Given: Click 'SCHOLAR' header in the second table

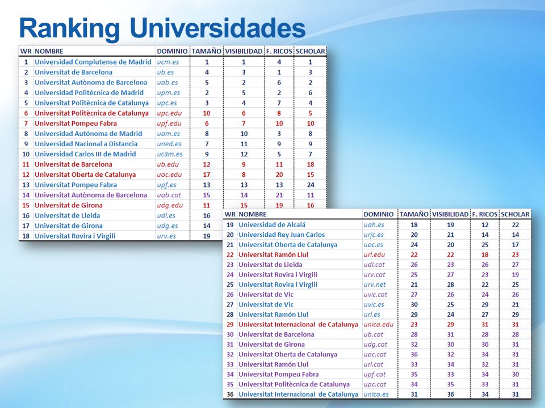Looking at the screenshot, I should pyautogui.click(x=515, y=214).
